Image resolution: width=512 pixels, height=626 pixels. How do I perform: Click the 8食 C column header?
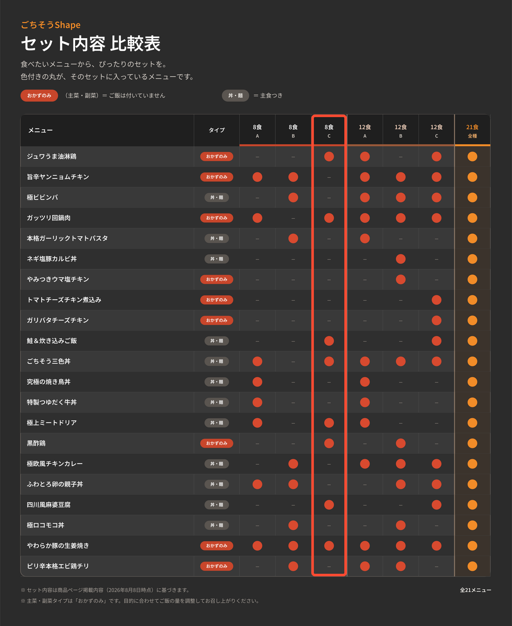click(x=329, y=130)
